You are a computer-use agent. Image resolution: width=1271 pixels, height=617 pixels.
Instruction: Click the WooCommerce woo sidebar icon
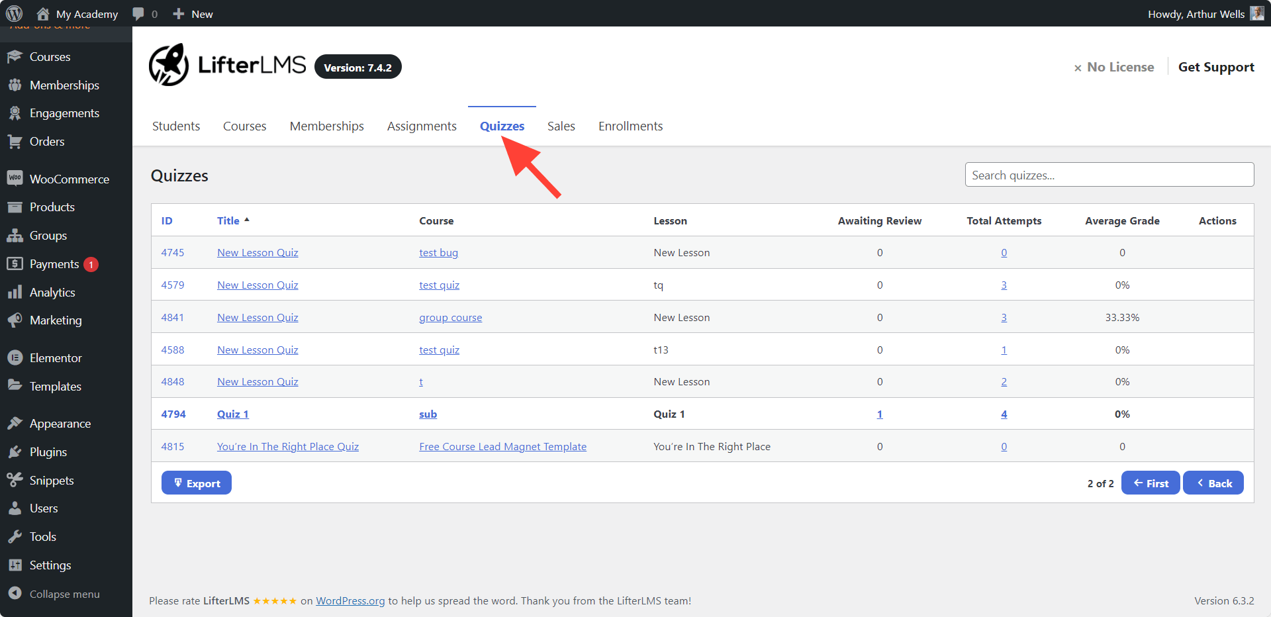pos(15,179)
